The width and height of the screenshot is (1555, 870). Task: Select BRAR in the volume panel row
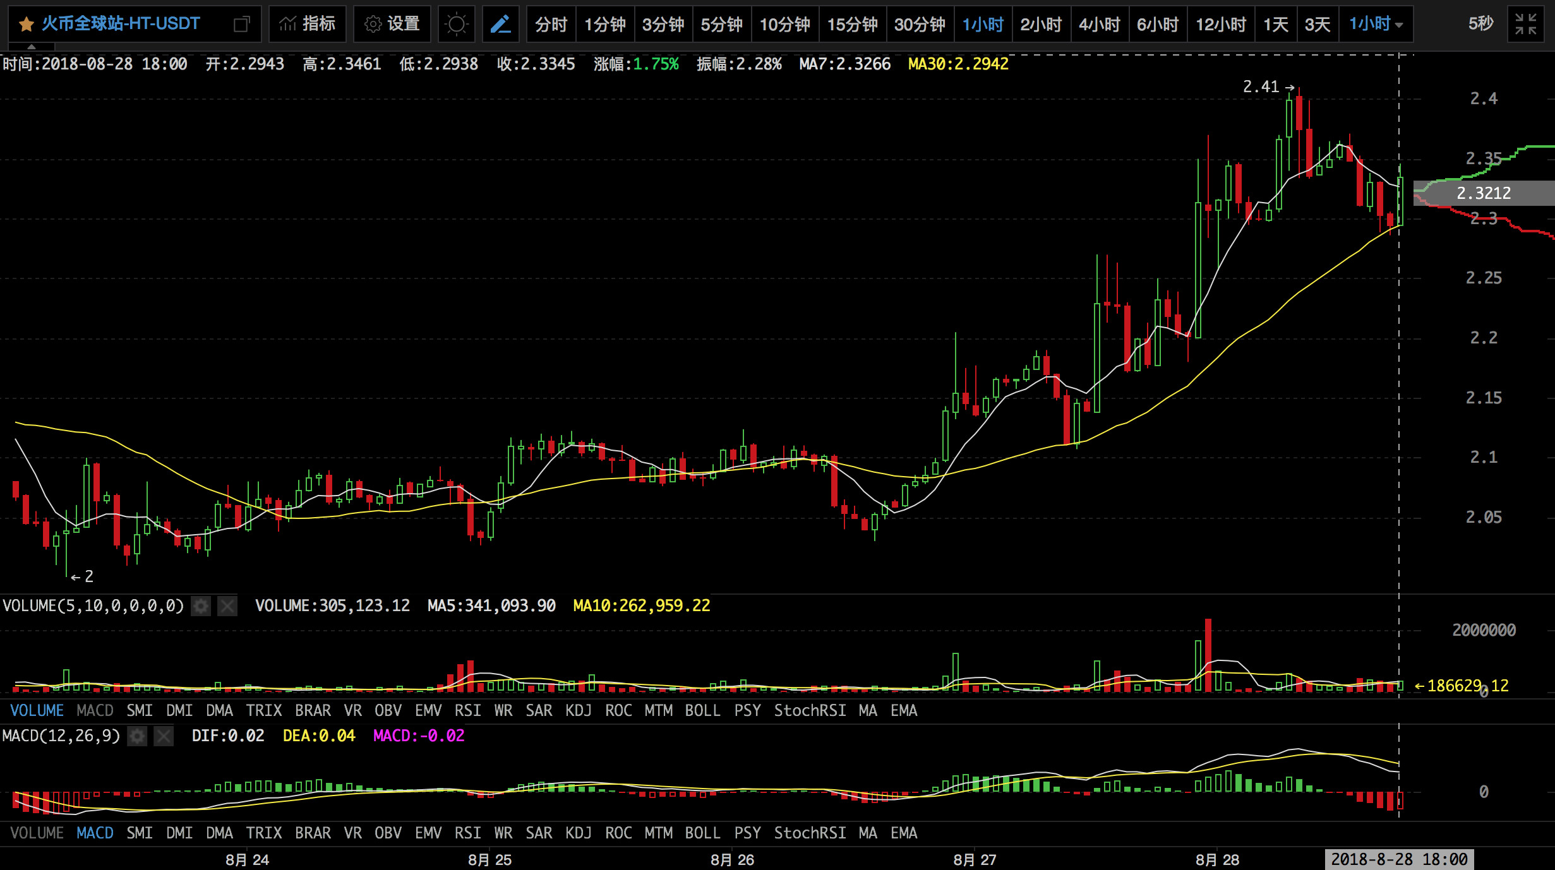pyautogui.click(x=313, y=711)
